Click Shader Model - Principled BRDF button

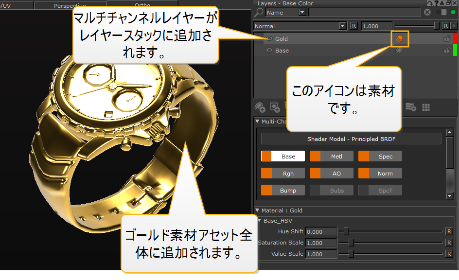tap(351, 139)
